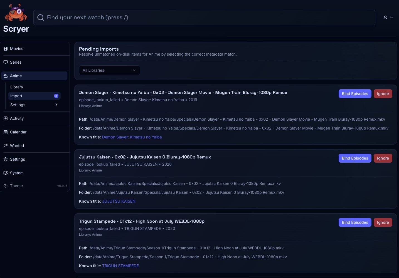The width and height of the screenshot is (399, 278).
Task: Click the Settings gear icon
Action: pos(6,159)
